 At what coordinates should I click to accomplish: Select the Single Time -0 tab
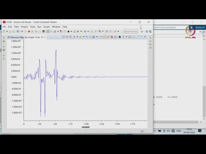coord(35,37)
